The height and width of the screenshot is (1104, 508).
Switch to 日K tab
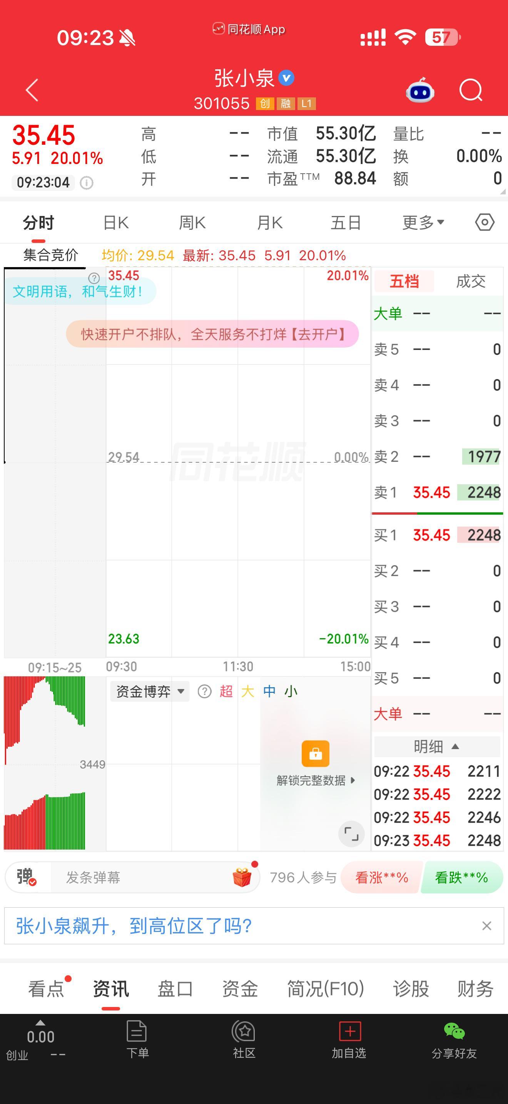click(116, 223)
